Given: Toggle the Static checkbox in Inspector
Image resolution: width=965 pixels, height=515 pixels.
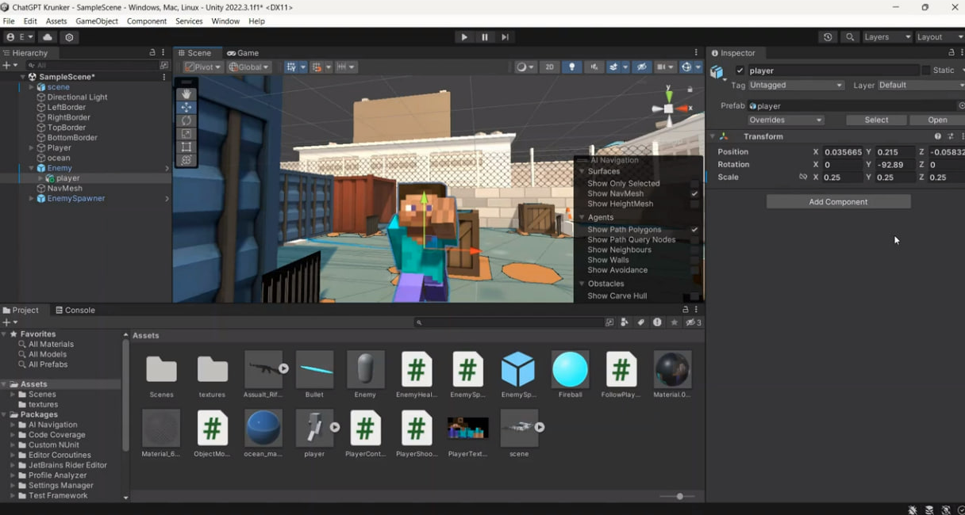Looking at the screenshot, I should click(925, 71).
